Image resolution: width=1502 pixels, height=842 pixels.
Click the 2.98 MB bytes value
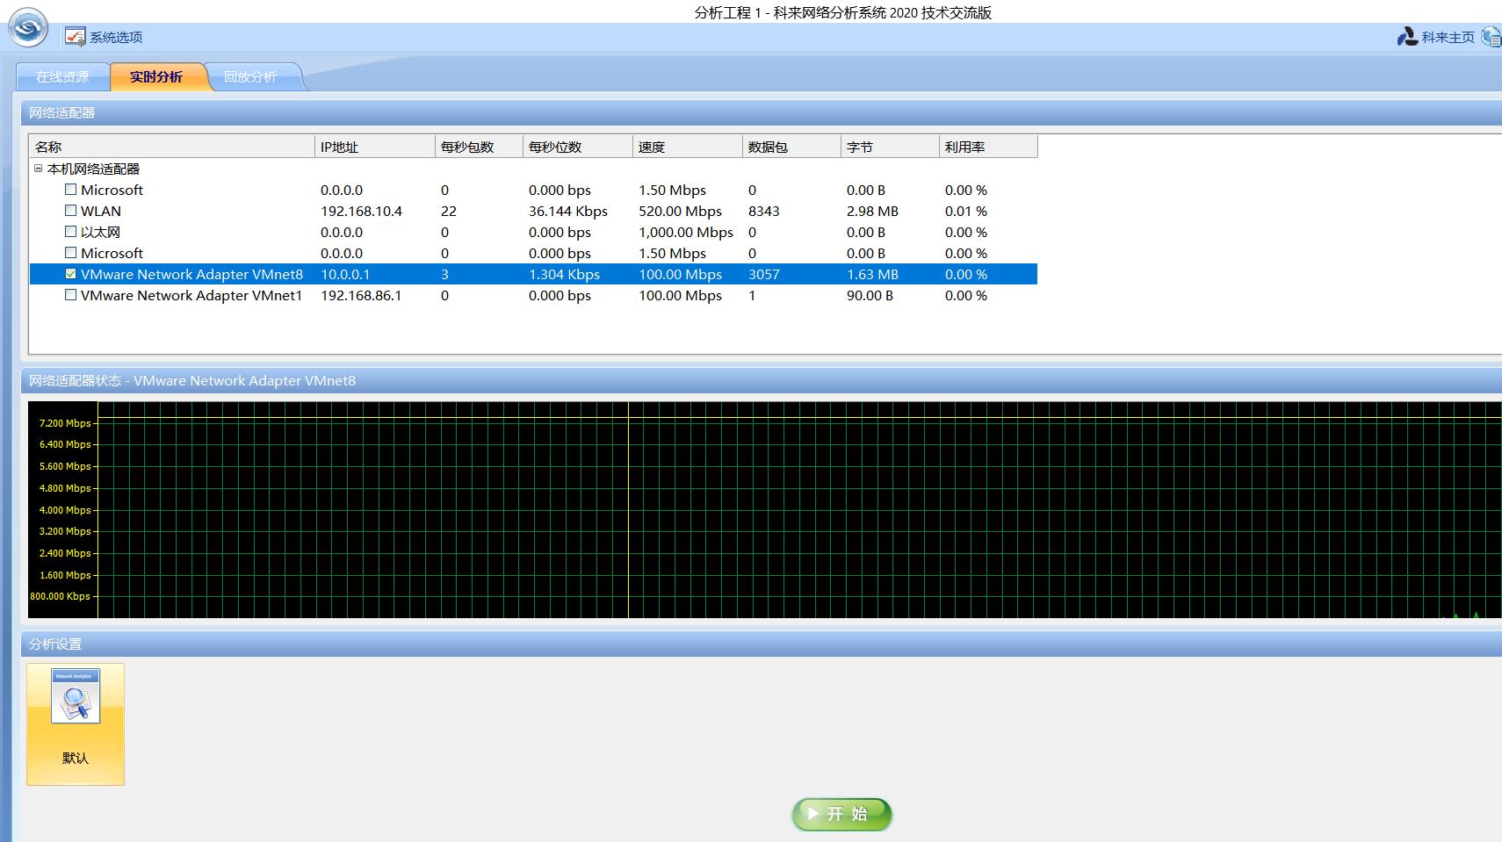coord(872,211)
